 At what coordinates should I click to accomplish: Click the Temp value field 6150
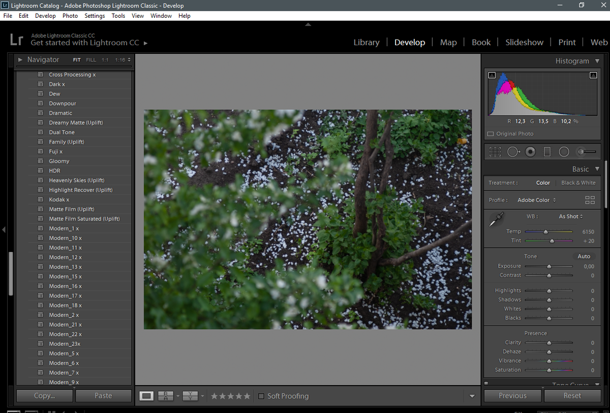pos(588,232)
